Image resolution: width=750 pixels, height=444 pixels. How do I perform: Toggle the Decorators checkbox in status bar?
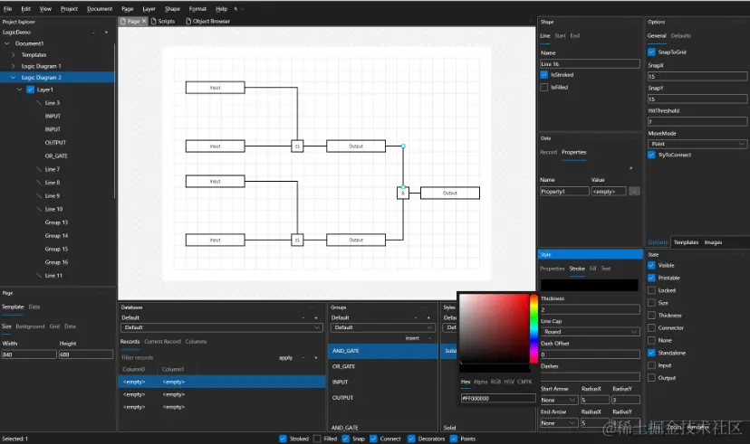[411, 439]
